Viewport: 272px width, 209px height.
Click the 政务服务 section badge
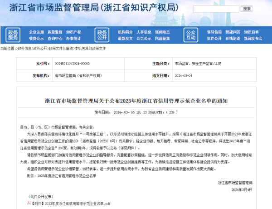click(x=13, y=35)
